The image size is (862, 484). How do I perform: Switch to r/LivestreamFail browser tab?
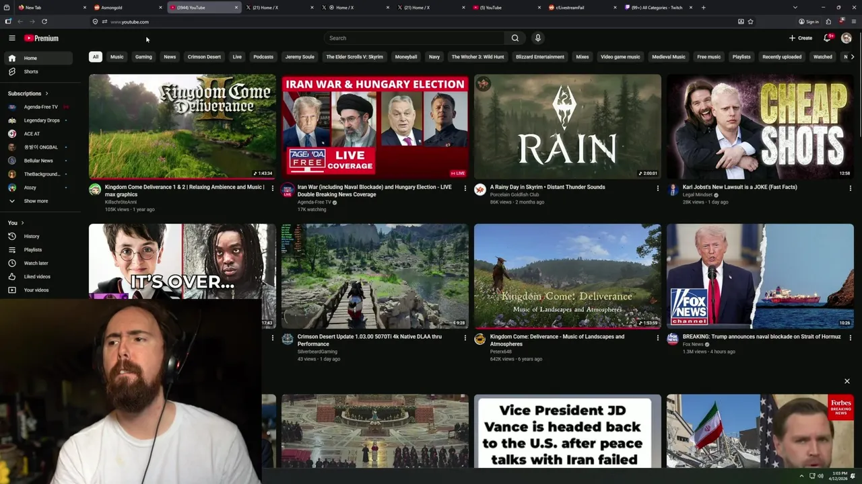(582, 7)
